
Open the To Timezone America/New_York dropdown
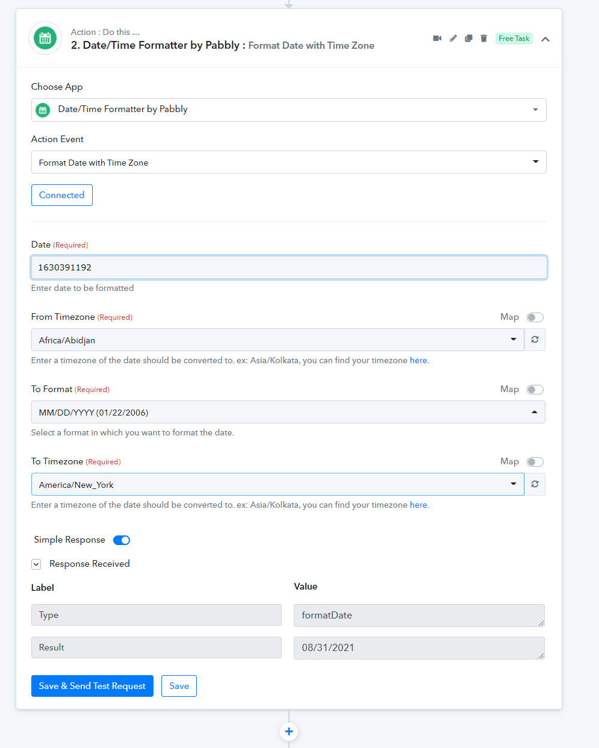pyautogui.click(x=278, y=484)
